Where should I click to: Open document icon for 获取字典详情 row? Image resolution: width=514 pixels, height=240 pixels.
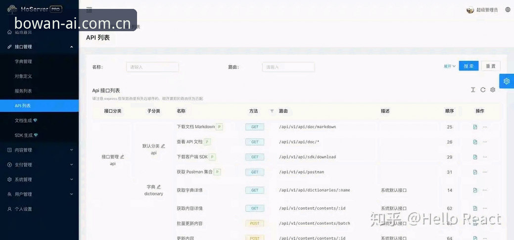tap(475, 190)
